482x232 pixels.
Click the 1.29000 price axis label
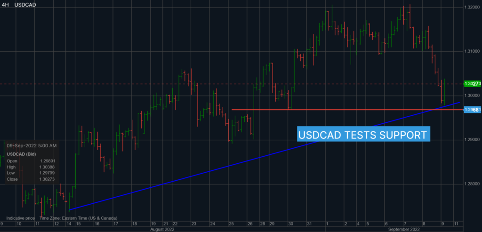(x=472, y=140)
